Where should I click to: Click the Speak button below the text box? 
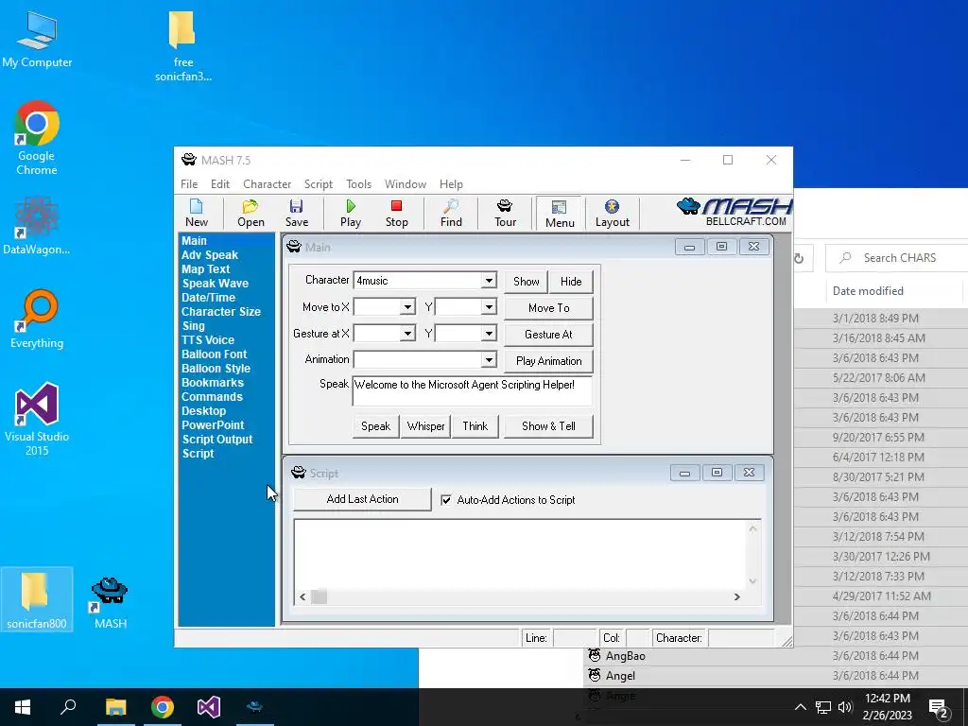pyautogui.click(x=375, y=426)
